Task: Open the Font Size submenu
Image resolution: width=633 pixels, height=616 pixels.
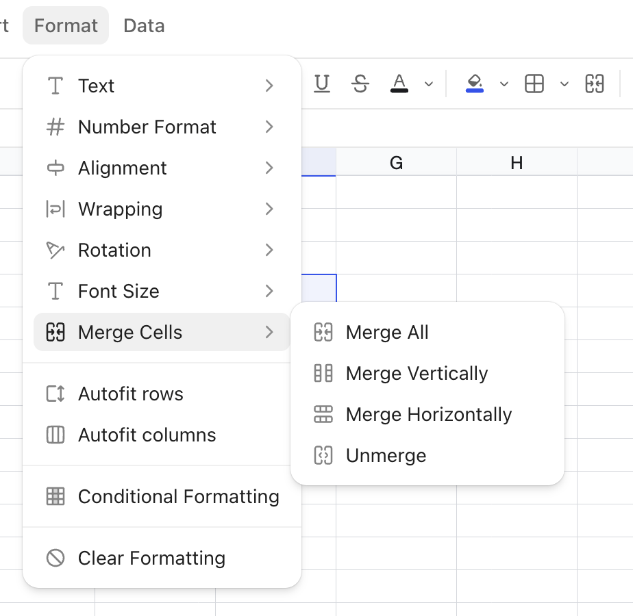Action: 162,291
